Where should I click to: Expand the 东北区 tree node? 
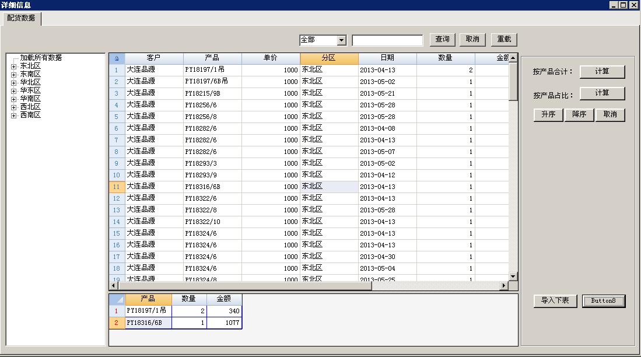[x=13, y=66]
